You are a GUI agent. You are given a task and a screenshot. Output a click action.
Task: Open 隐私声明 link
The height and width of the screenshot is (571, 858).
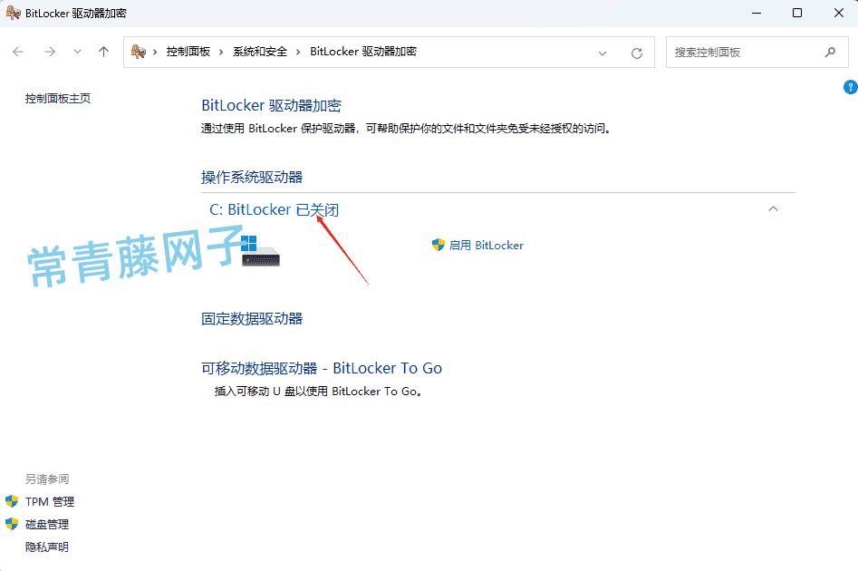pyautogui.click(x=47, y=547)
